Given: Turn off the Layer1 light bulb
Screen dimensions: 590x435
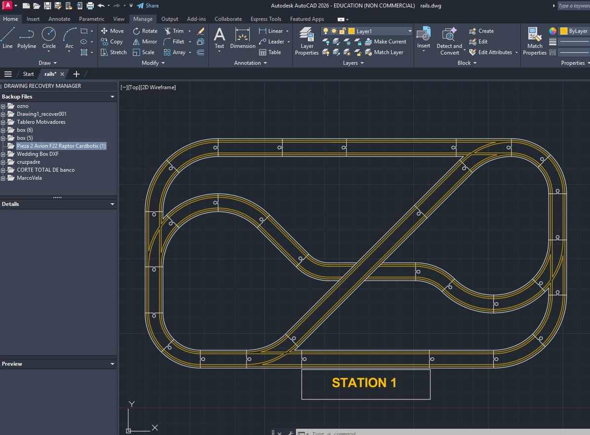Looking at the screenshot, I should [325, 31].
